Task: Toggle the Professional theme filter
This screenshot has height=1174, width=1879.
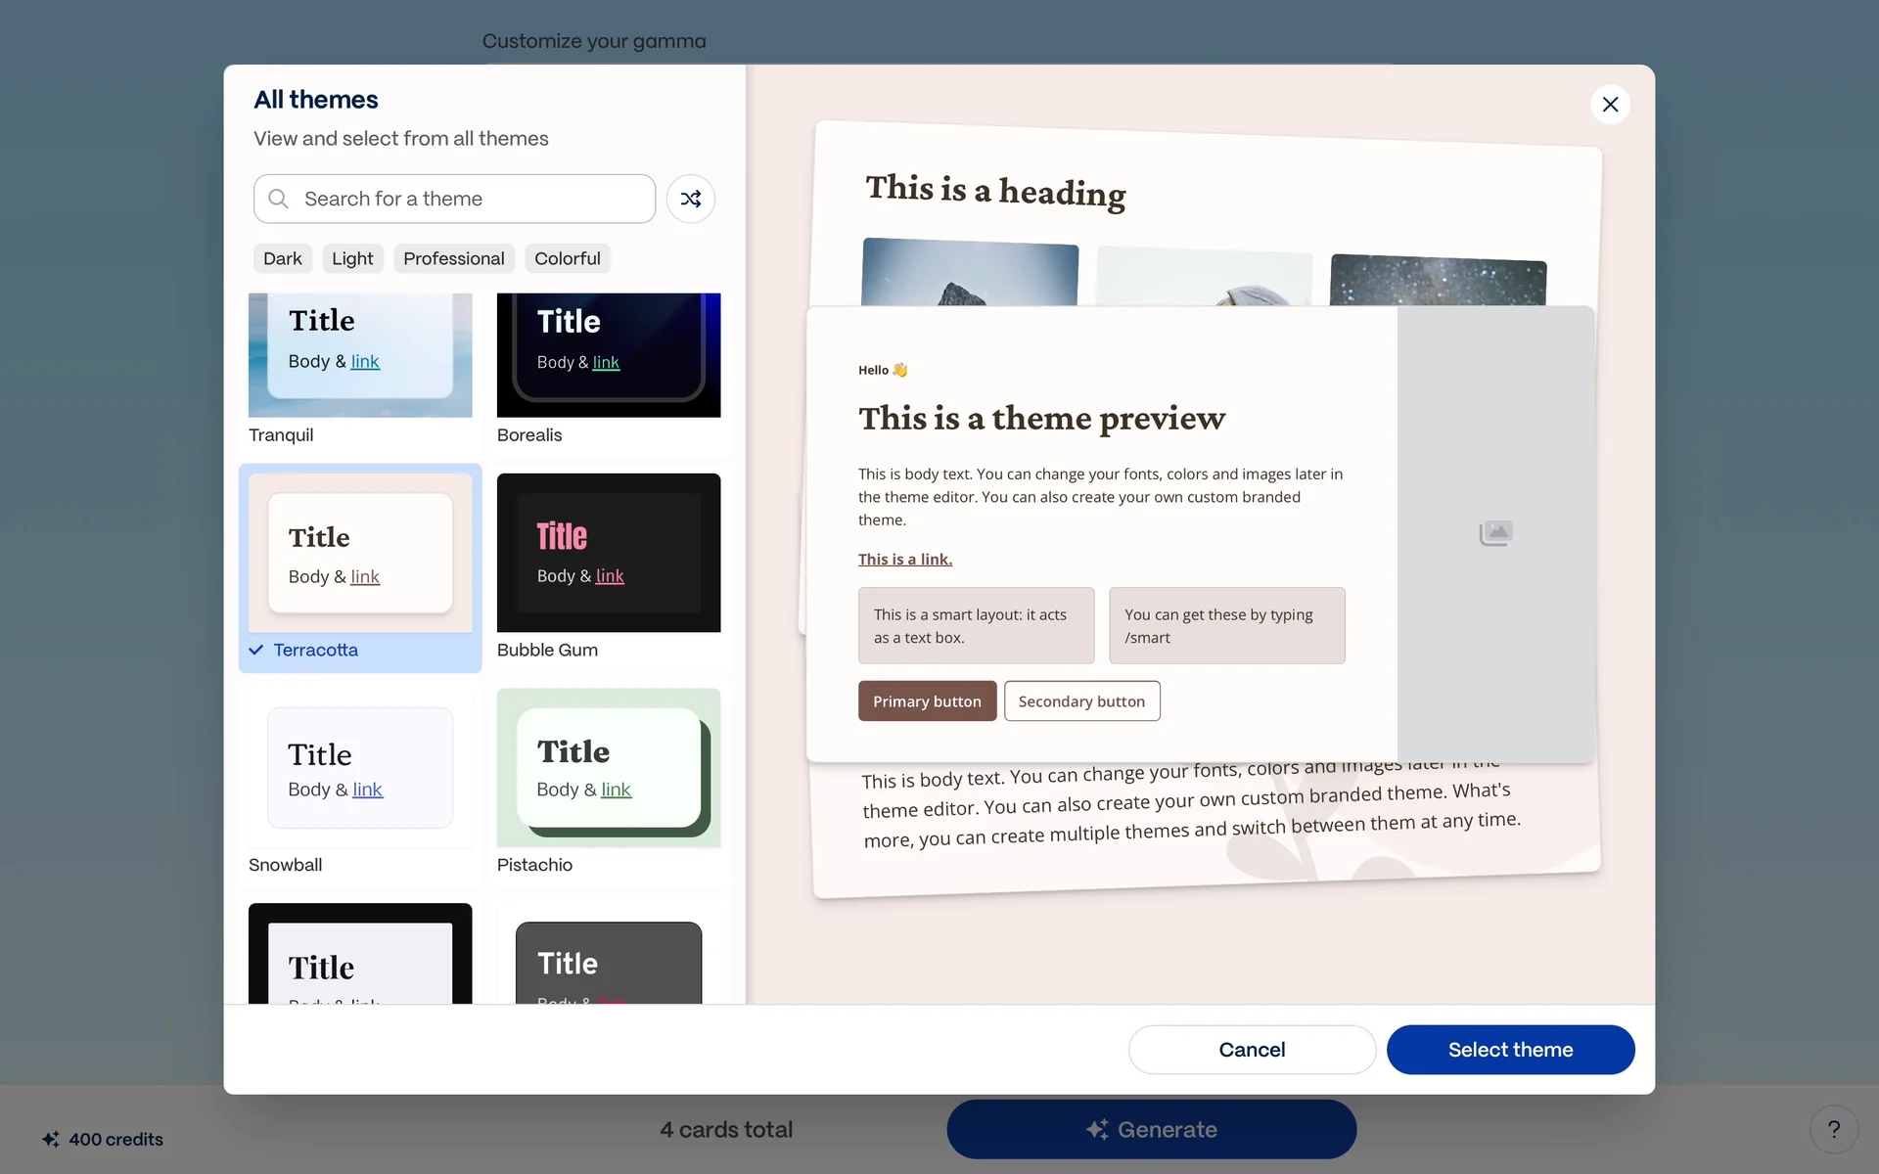Action: coord(453,258)
